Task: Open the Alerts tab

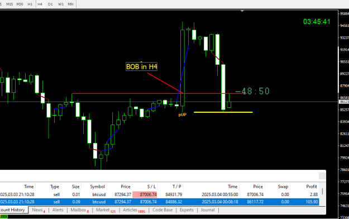Action: pyautogui.click(x=58, y=210)
